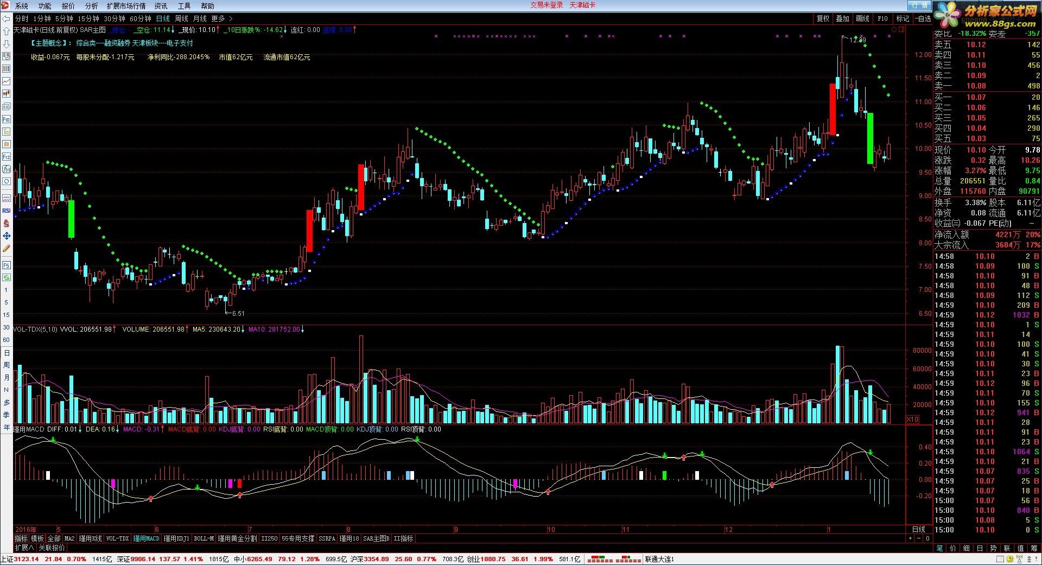Click the F10 button in chart toolbar
The height and width of the screenshot is (565, 1042).
tap(882, 18)
